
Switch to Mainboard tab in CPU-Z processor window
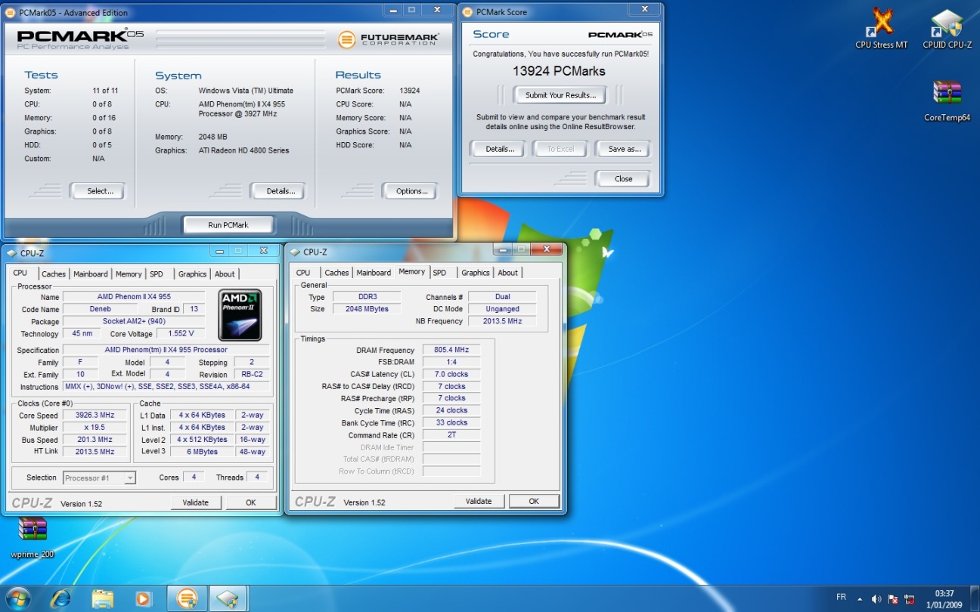pyautogui.click(x=91, y=274)
